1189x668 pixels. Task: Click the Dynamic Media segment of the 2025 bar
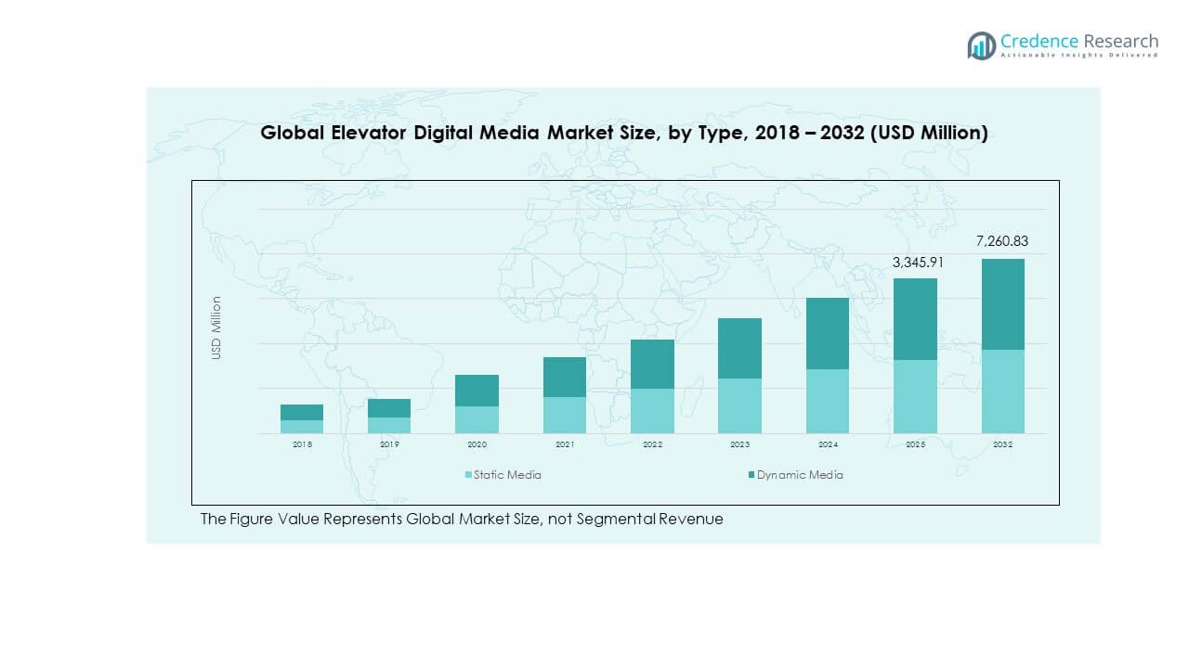[915, 319]
